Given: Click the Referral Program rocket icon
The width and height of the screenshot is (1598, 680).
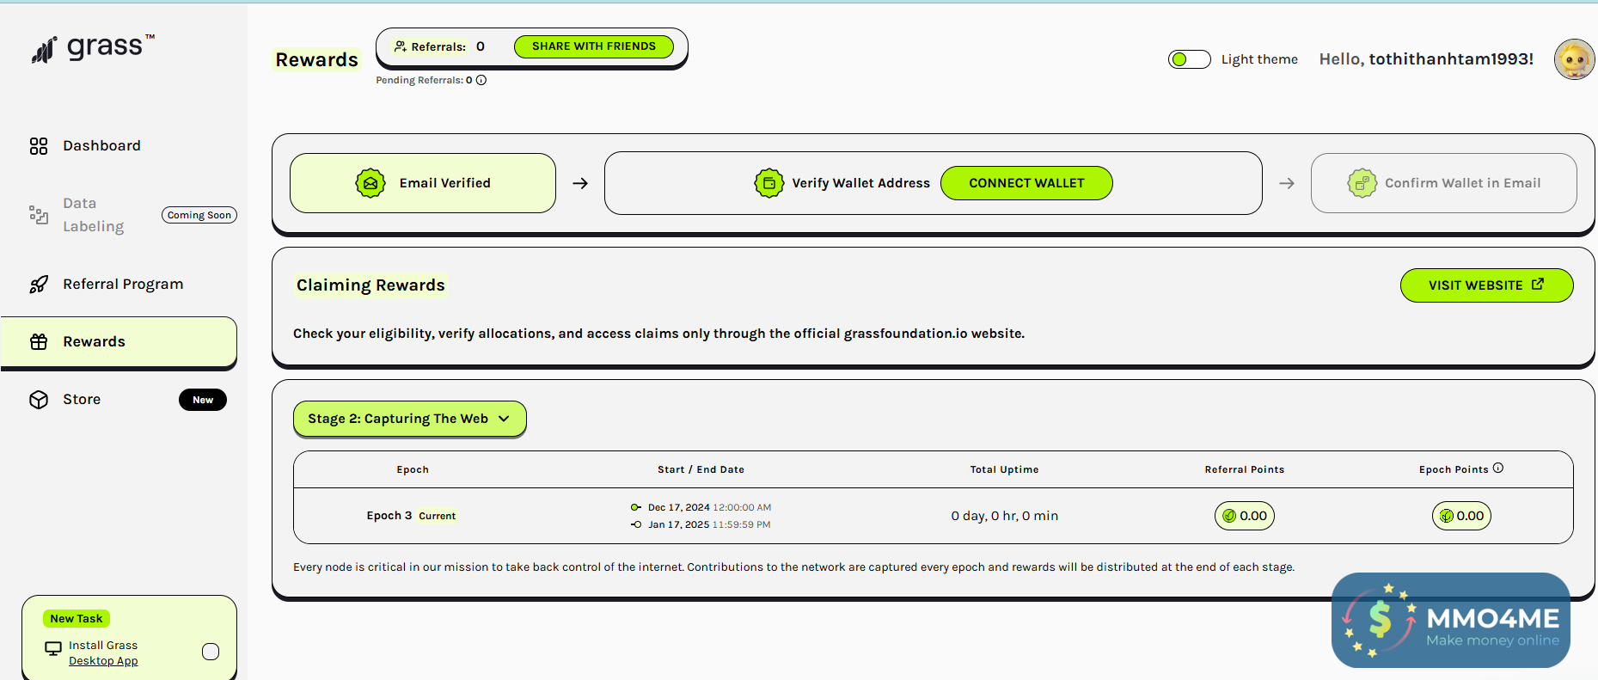Looking at the screenshot, I should point(39,285).
